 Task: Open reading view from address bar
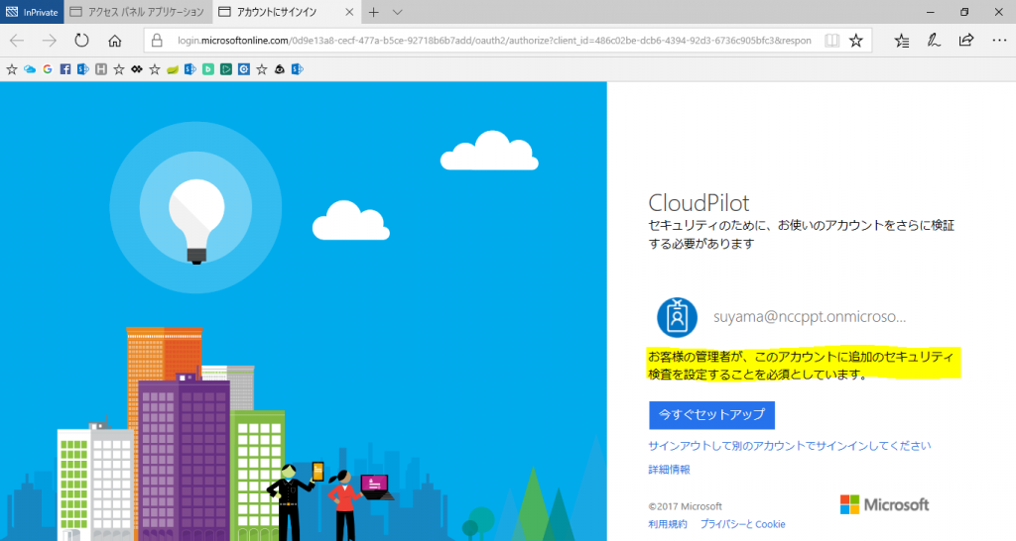[x=832, y=41]
